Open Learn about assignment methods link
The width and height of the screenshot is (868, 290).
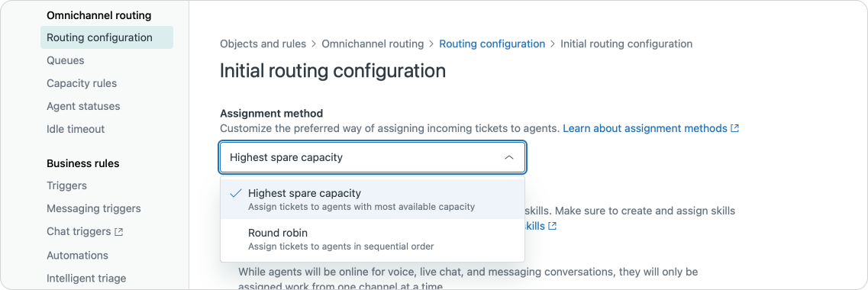click(645, 128)
